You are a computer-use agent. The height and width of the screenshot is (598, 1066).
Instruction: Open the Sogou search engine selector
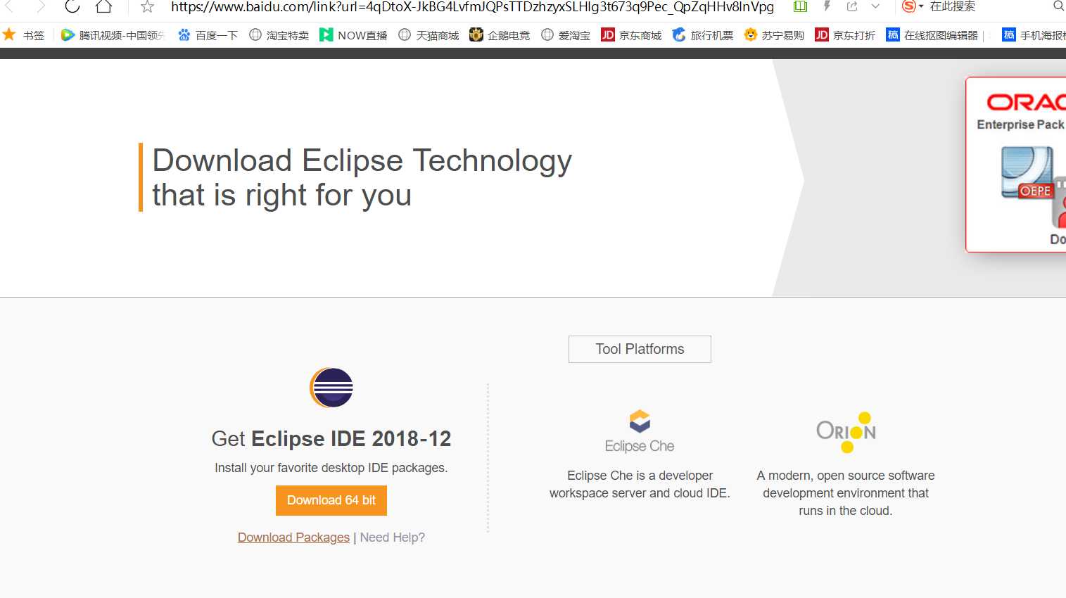913,7
